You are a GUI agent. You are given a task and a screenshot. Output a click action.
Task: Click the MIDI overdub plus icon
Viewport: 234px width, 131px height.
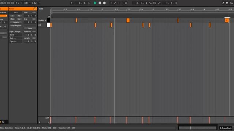coord(111,3)
